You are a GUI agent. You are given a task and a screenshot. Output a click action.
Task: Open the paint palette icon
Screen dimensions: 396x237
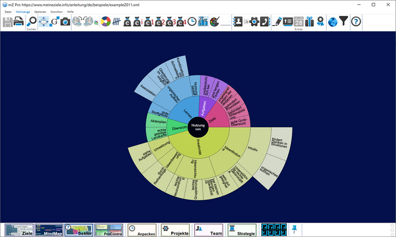coord(214,21)
